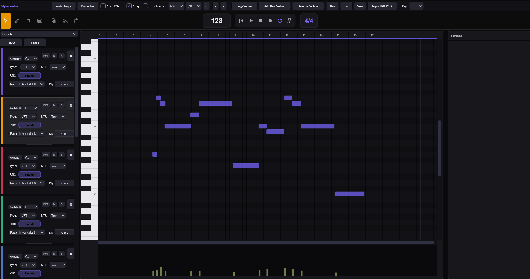
Task: Remove the orange track with its X button
Action: point(71,105)
